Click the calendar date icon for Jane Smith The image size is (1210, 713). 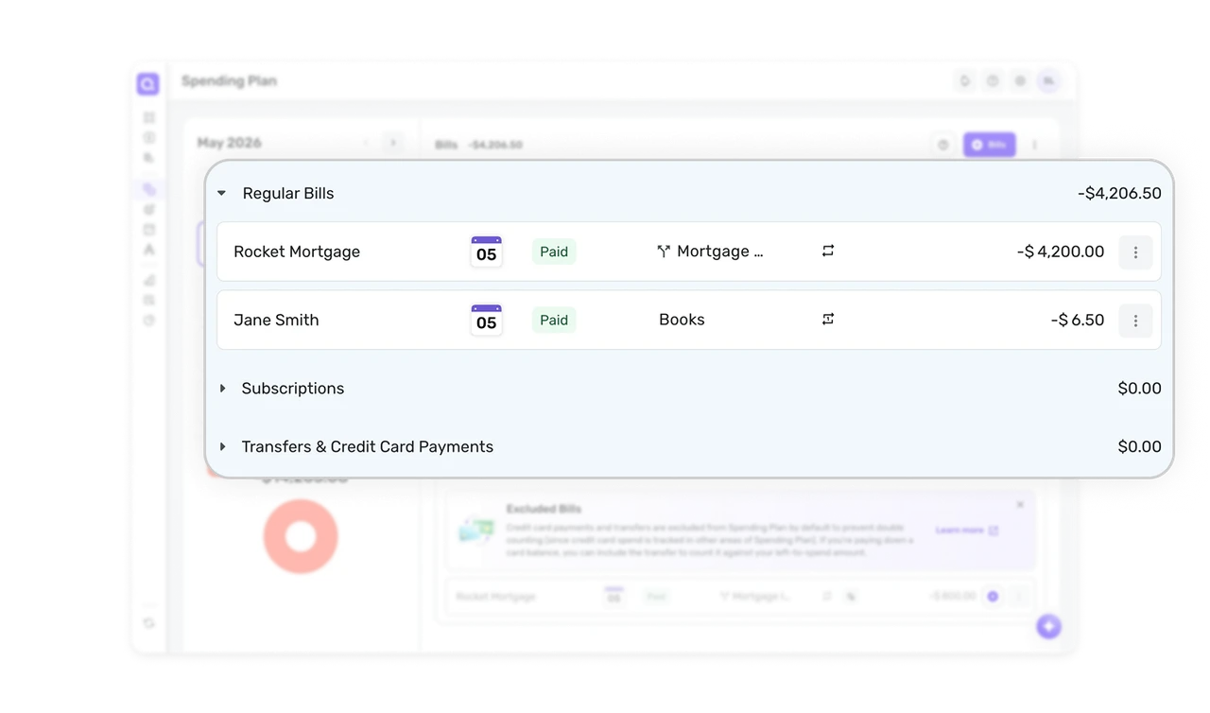click(x=486, y=320)
